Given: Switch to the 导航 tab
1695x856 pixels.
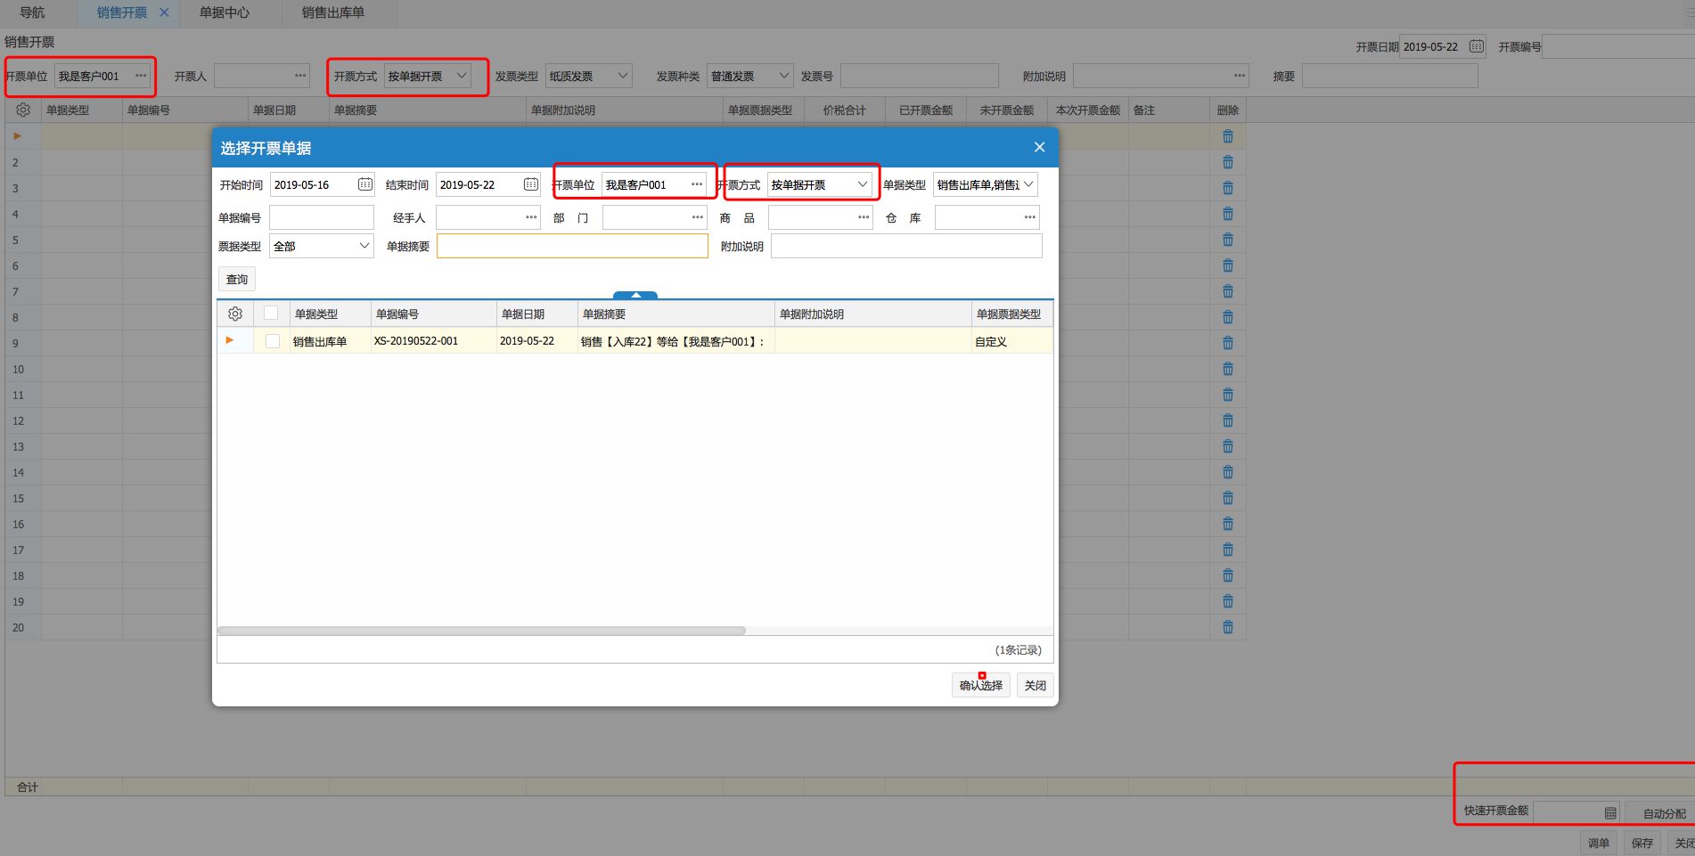Looking at the screenshot, I should [x=32, y=12].
